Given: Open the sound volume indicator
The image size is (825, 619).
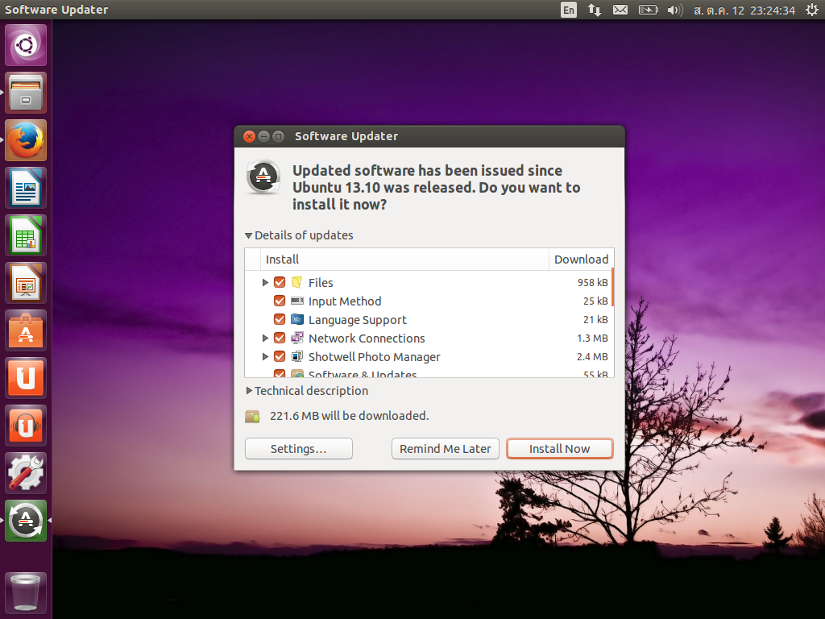Looking at the screenshot, I should (675, 10).
